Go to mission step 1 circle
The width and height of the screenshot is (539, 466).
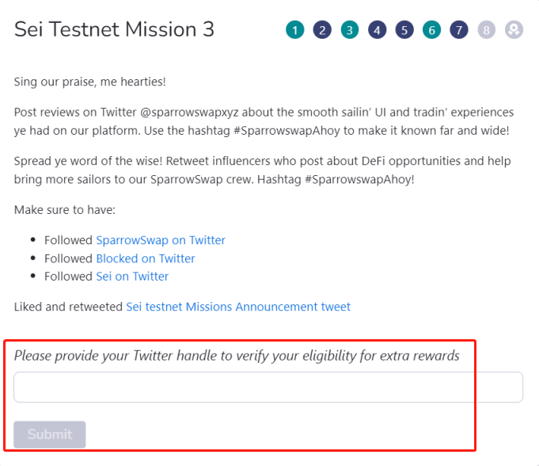294,30
